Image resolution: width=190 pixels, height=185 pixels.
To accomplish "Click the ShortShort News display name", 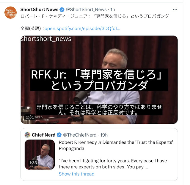I will [x=39, y=10].
